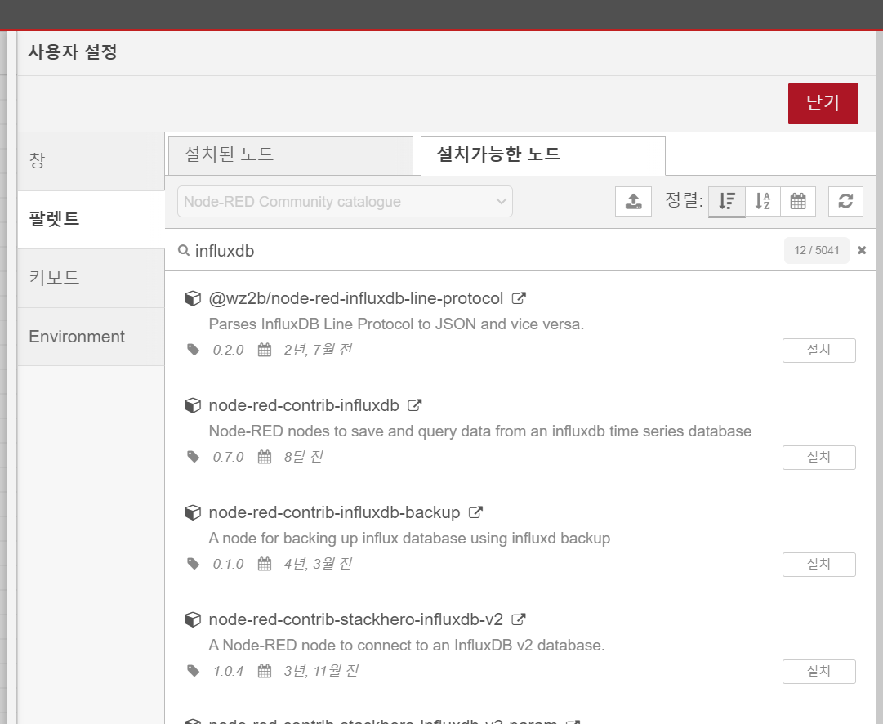
Task: Click the tag icon next to version 0.2.0
Action: pos(193,349)
